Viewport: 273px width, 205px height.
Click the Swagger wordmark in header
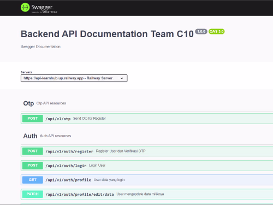click(43, 7)
